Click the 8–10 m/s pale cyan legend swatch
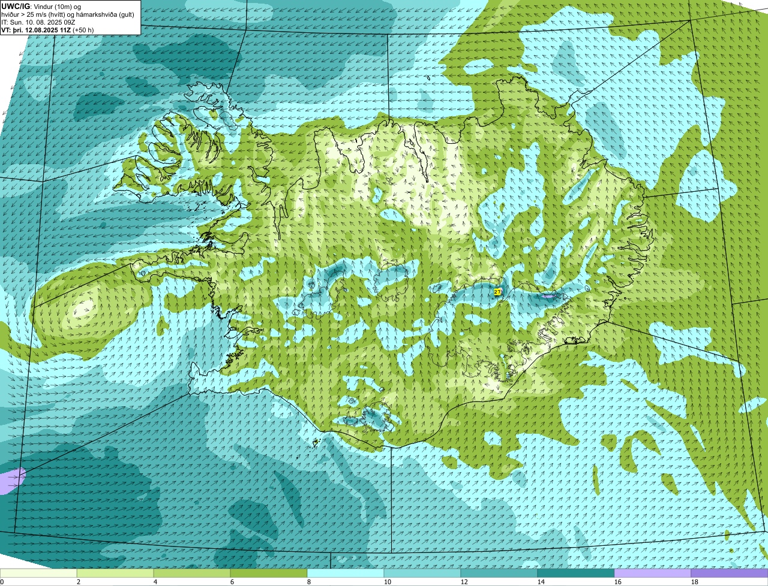The image size is (768, 586). coord(346,573)
